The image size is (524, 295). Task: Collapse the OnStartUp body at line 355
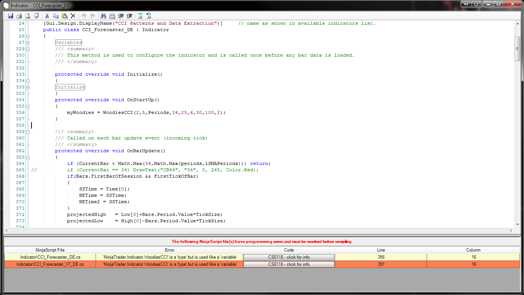point(28,106)
